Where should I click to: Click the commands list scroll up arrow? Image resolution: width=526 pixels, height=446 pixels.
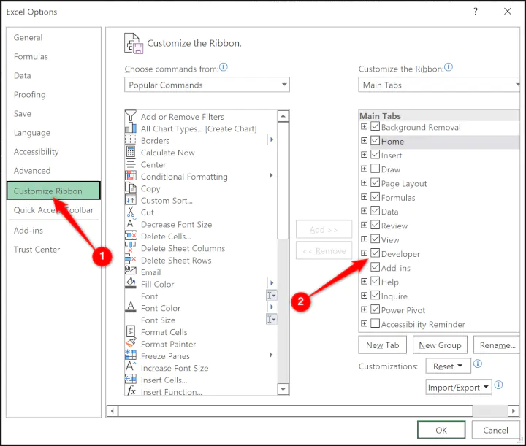pos(283,116)
